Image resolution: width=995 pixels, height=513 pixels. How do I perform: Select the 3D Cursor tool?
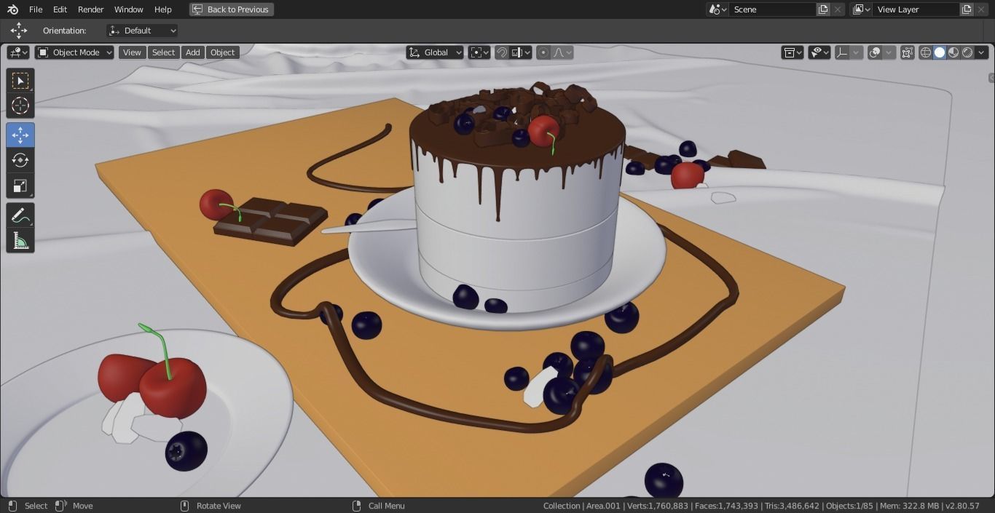pos(20,106)
